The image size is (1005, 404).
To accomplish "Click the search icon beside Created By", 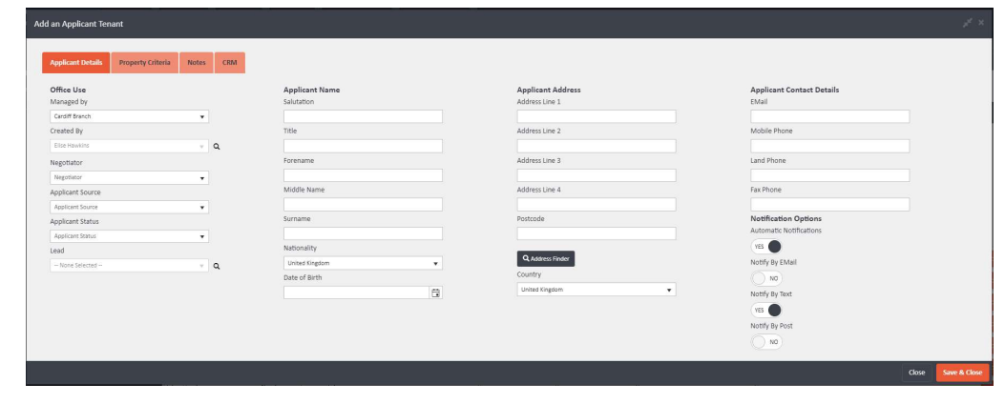I will [x=217, y=147].
